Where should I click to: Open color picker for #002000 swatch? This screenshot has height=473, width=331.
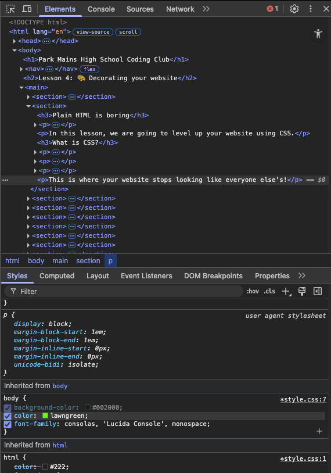pos(88,408)
